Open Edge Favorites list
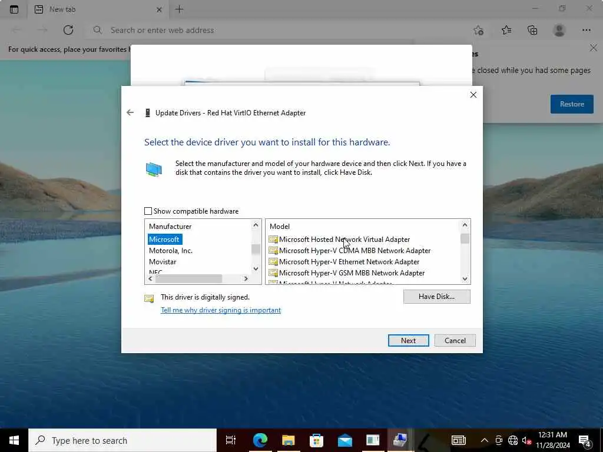Viewport: 603px width, 452px height. click(x=506, y=30)
